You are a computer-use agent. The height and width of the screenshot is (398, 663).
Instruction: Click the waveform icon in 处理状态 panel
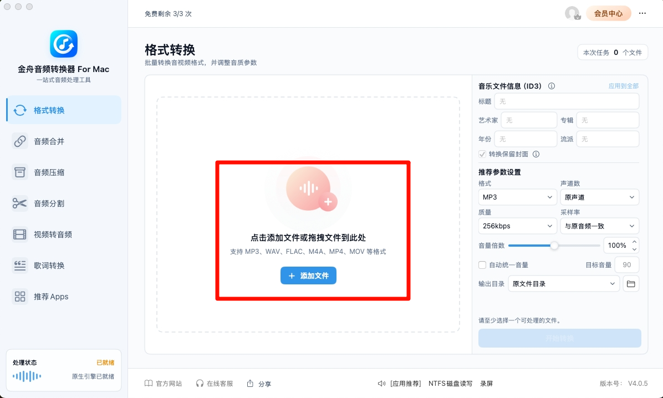click(27, 376)
